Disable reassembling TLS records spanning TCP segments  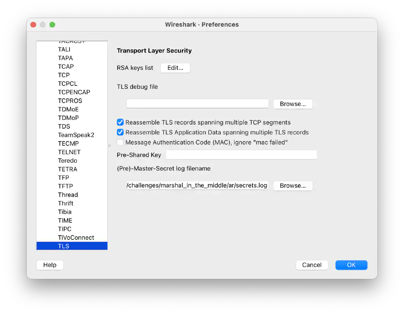click(120, 122)
